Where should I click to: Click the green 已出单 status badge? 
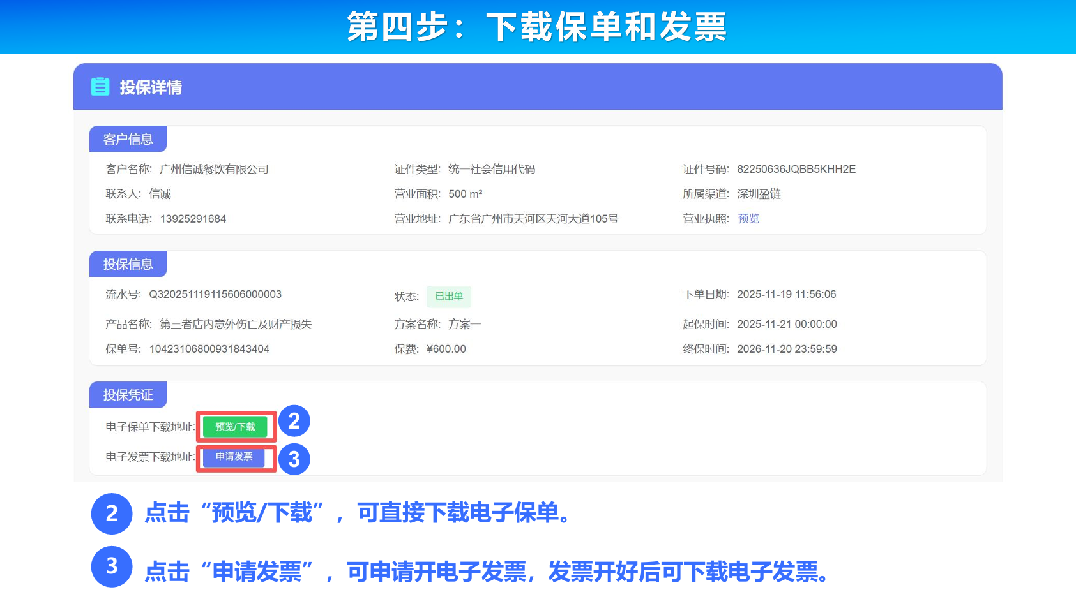(449, 297)
